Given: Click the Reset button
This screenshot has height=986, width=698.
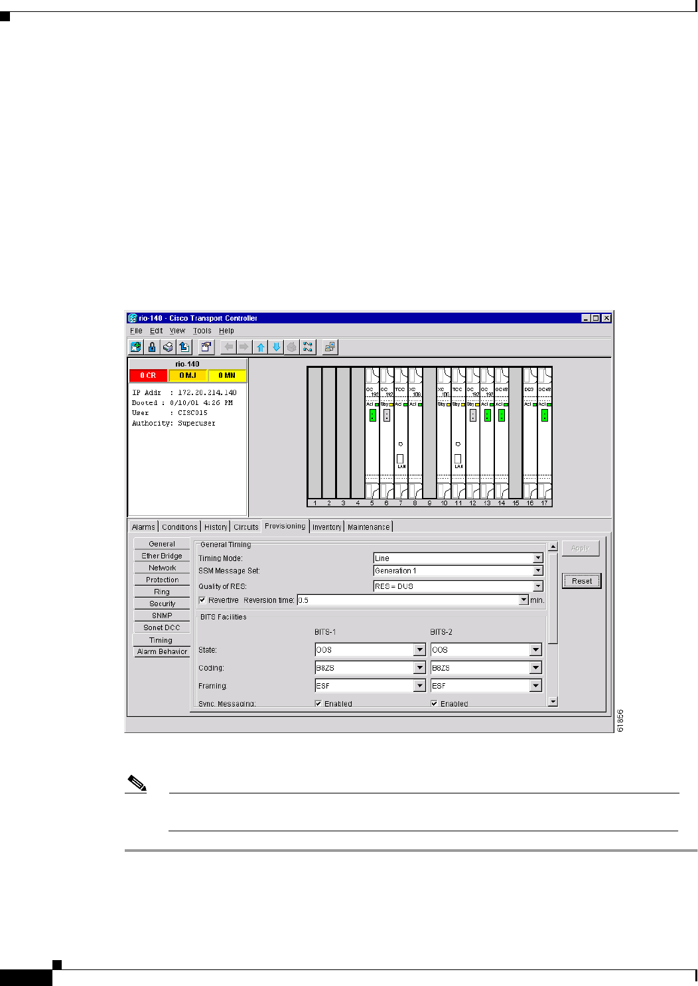Looking at the screenshot, I should click(582, 581).
